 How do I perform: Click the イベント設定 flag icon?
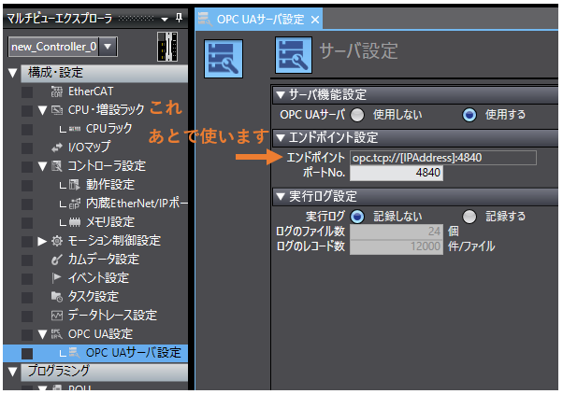click(56, 277)
